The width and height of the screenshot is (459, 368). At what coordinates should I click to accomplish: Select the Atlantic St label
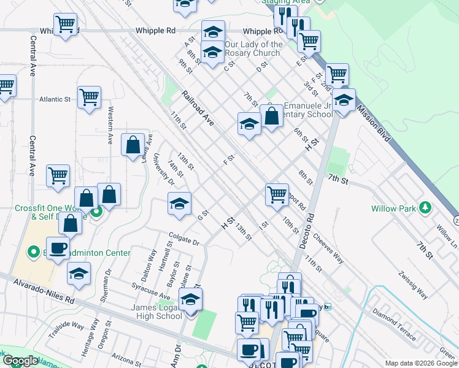[55, 99]
